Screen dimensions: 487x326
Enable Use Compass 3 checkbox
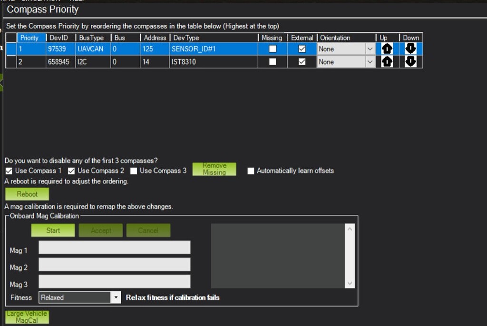[134, 171]
